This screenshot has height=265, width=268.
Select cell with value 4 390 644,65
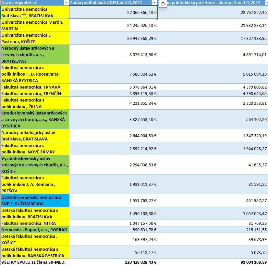[213, 93]
